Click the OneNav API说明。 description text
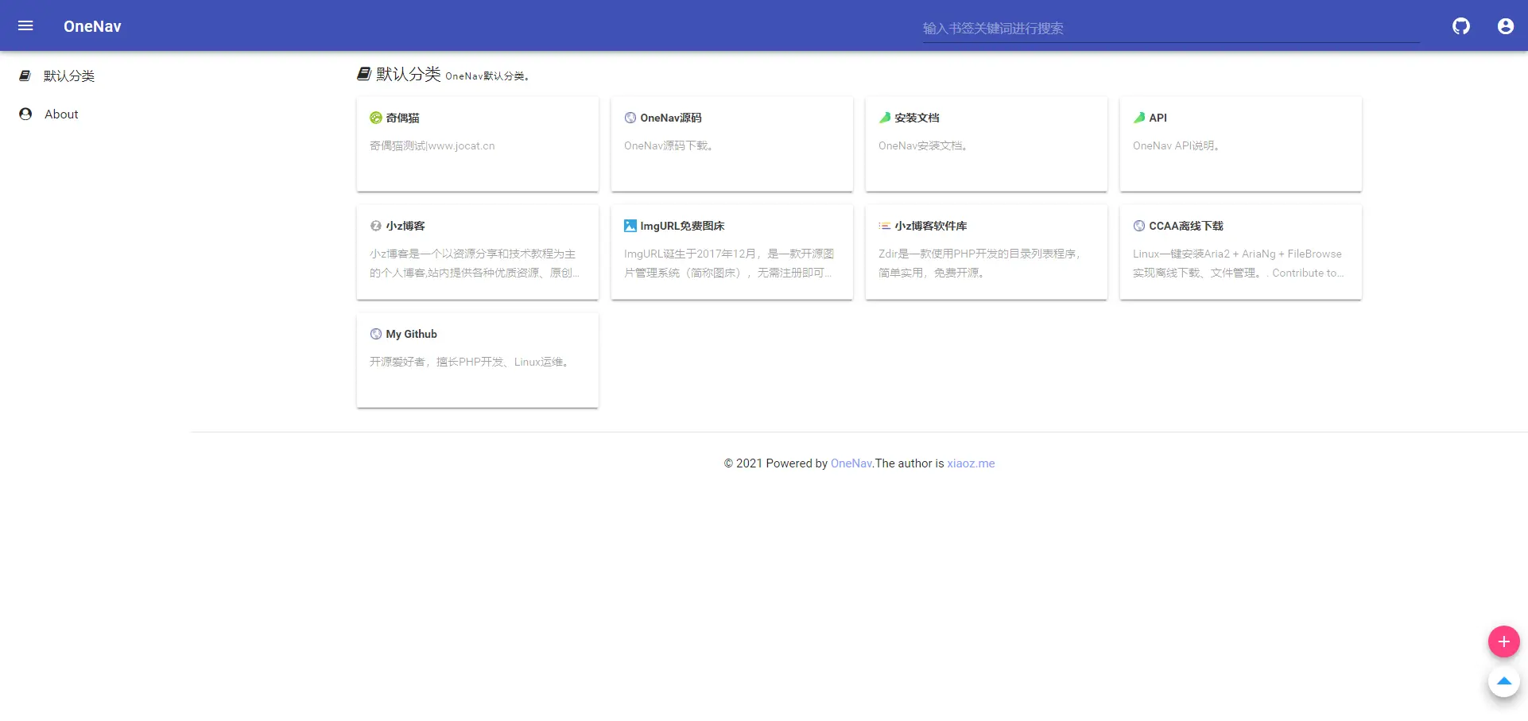The width and height of the screenshot is (1528, 721). [1177, 145]
